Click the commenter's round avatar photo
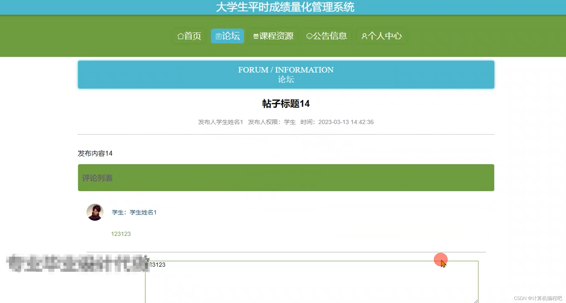566x303 pixels. (95, 212)
